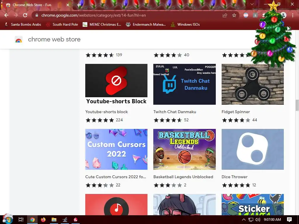299x224 pixels.
Task: Open the volume control in tray
Action: point(258,220)
